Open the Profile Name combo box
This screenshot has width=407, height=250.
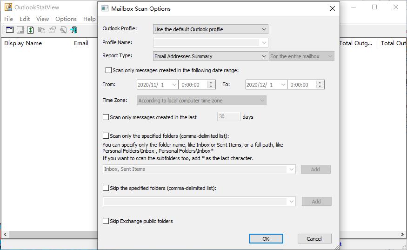tap(211, 43)
